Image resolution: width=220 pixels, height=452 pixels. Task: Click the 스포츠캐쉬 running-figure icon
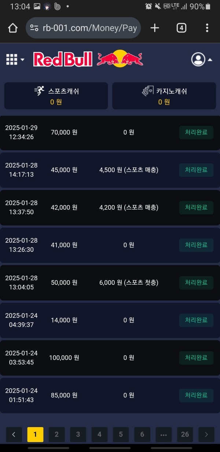[38, 91]
